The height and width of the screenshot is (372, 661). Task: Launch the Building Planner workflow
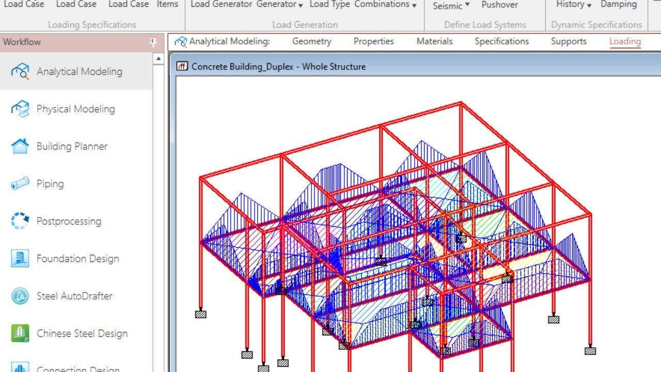(x=76, y=146)
